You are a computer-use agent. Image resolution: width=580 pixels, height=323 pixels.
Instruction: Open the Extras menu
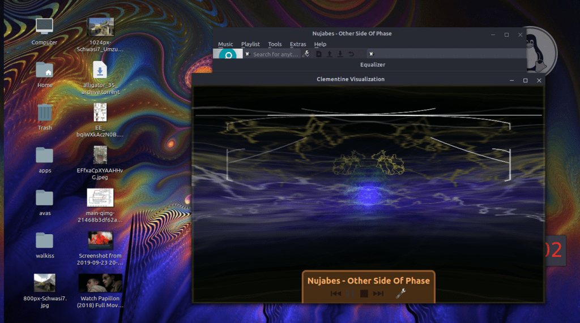(298, 44)
